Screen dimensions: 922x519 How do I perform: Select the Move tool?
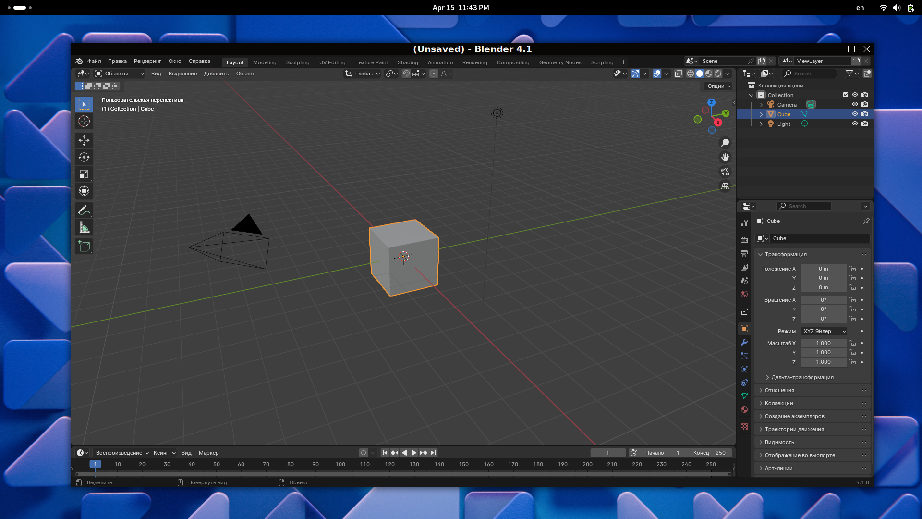pyautogui.click(x=84, y=140)
